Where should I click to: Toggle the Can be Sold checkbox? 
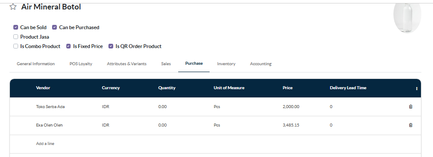pyautogui.click(x=16, y=27)
